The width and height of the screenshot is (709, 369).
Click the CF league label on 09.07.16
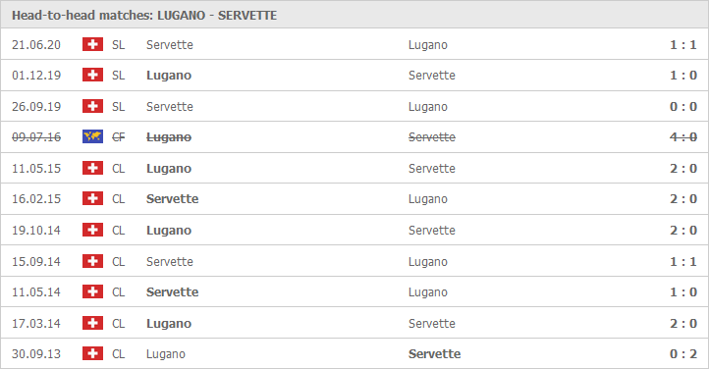point(119,137)
